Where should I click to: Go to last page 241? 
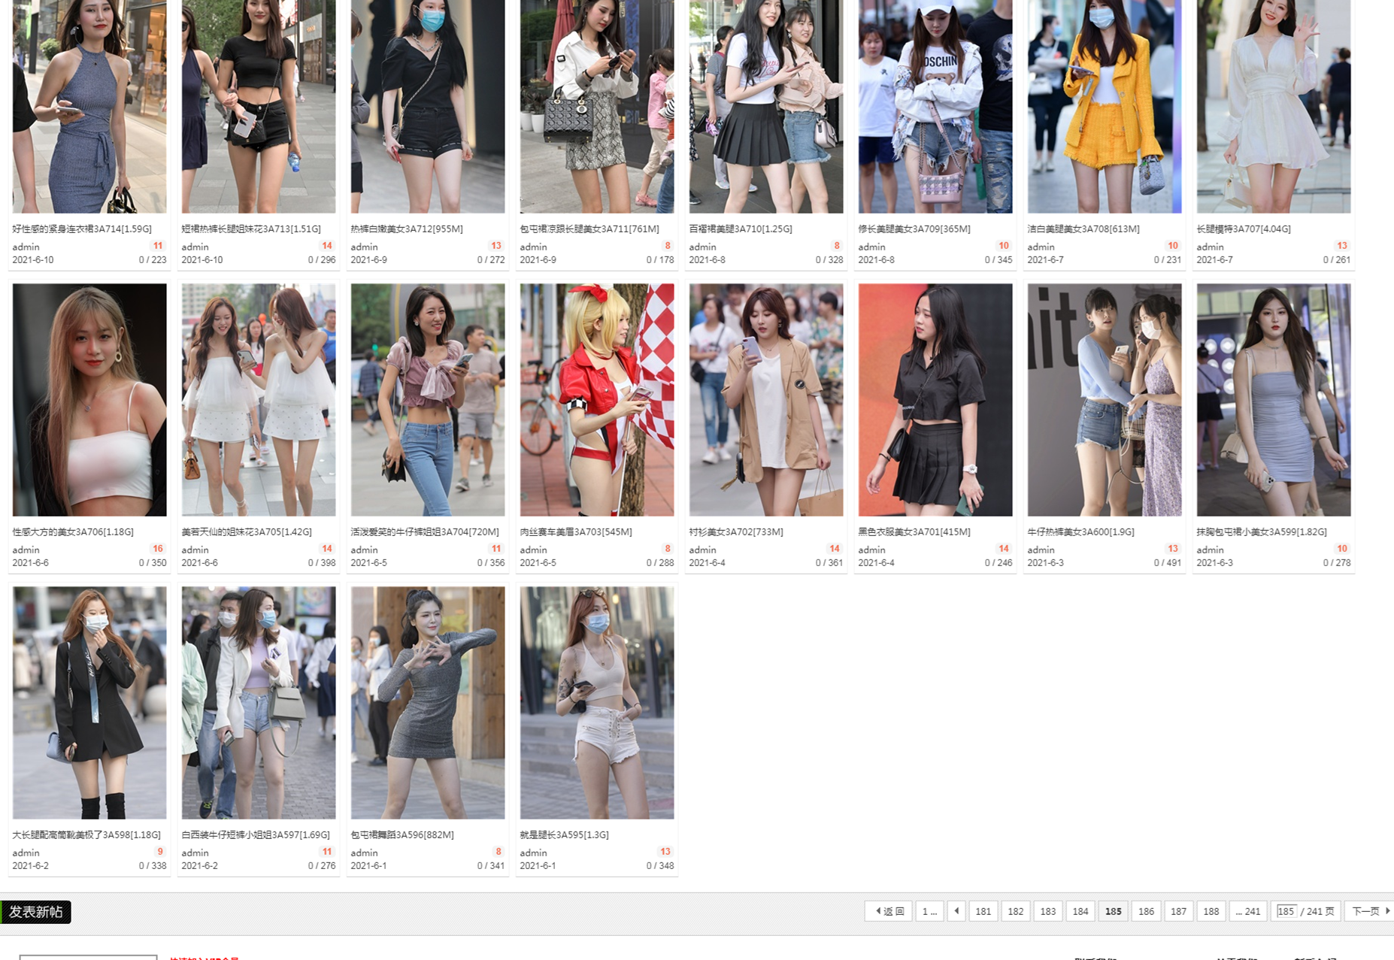[1248, 911]
